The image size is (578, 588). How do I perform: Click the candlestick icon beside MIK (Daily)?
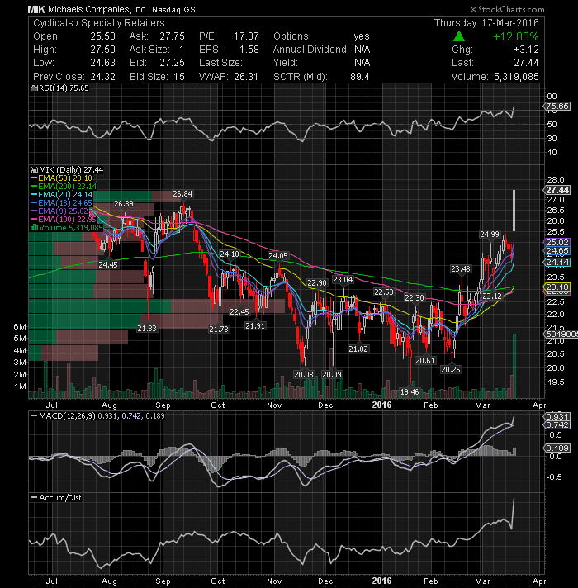(34, 170)
